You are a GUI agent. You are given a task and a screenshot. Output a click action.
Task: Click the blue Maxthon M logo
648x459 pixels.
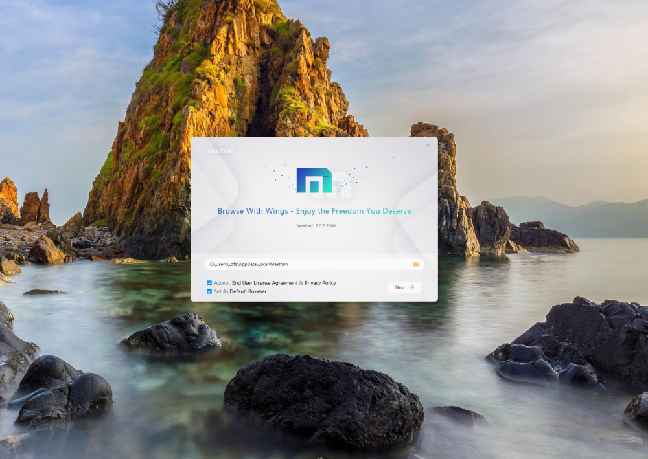[x=313, y=181]
